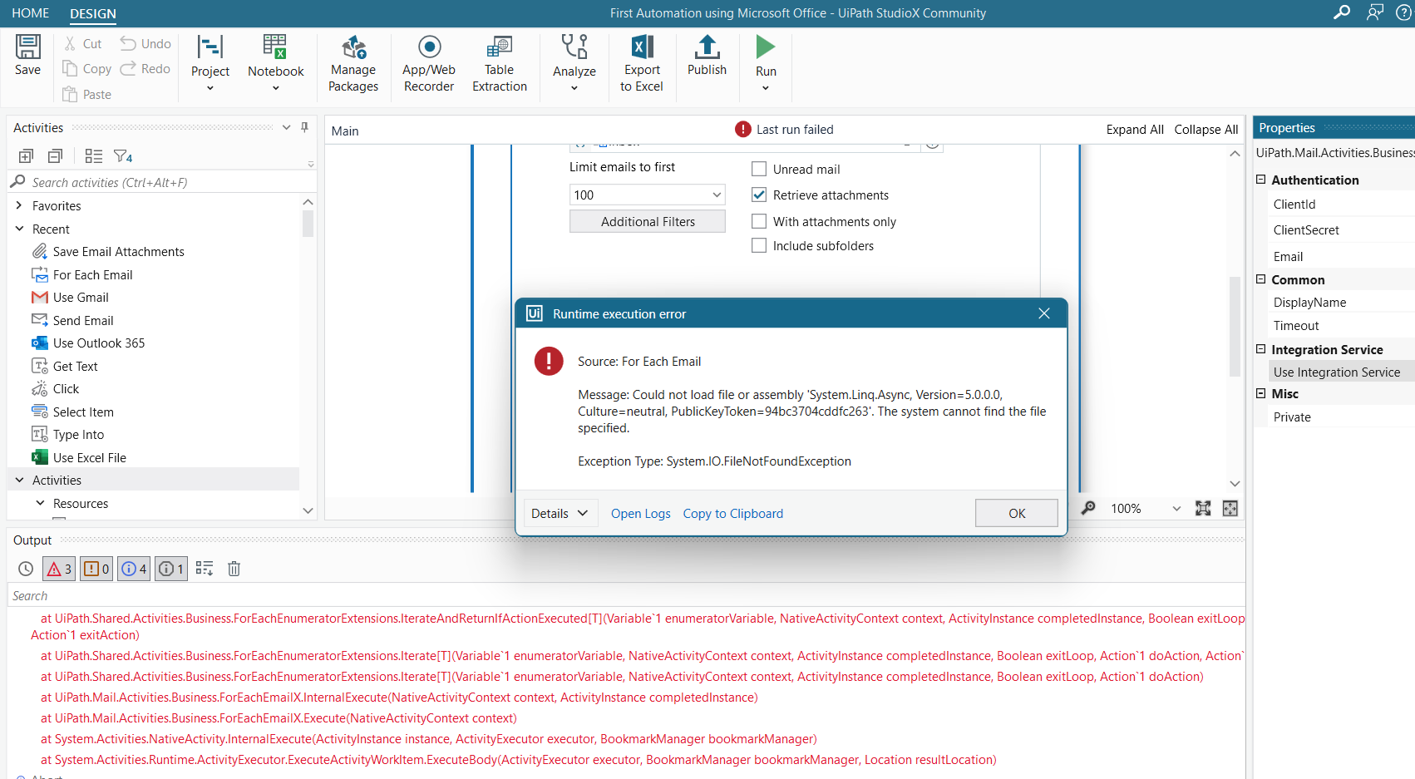The image size is (1415, 779).
Task: Click Copy to Clipboard link
Action: [732, 514]
